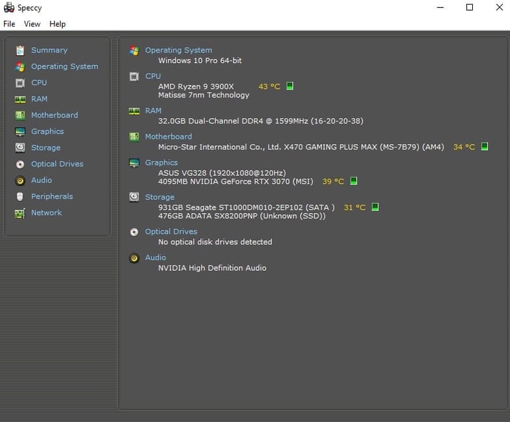510x422 pixels.
Task: Open the Graphics heading link in main panel
Action: click(161, 163)
